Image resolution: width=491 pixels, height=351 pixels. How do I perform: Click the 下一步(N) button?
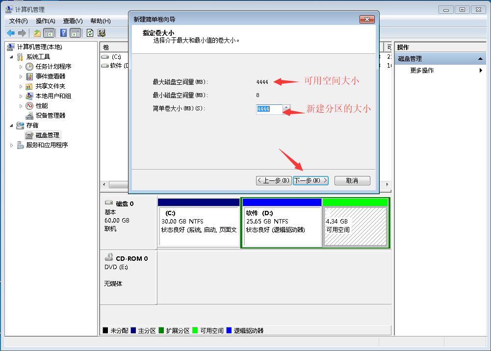pos(310,180)
